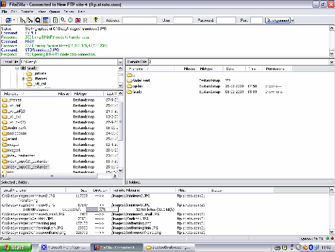
Task: Select the beeldcode folder in local list
Action: coord(14,133)
